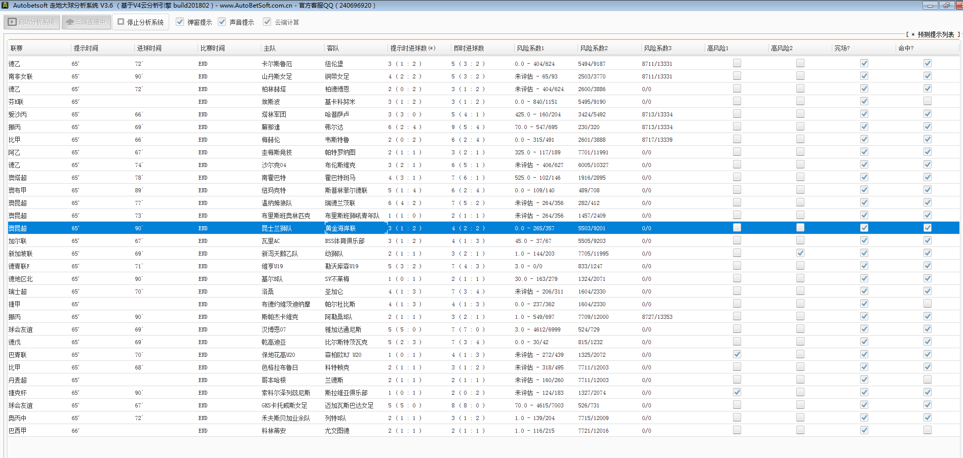Image resolution: width=963 pixels, height=458 pixels.
Task: Restore down the application window
Action: [x=946, y=6]
